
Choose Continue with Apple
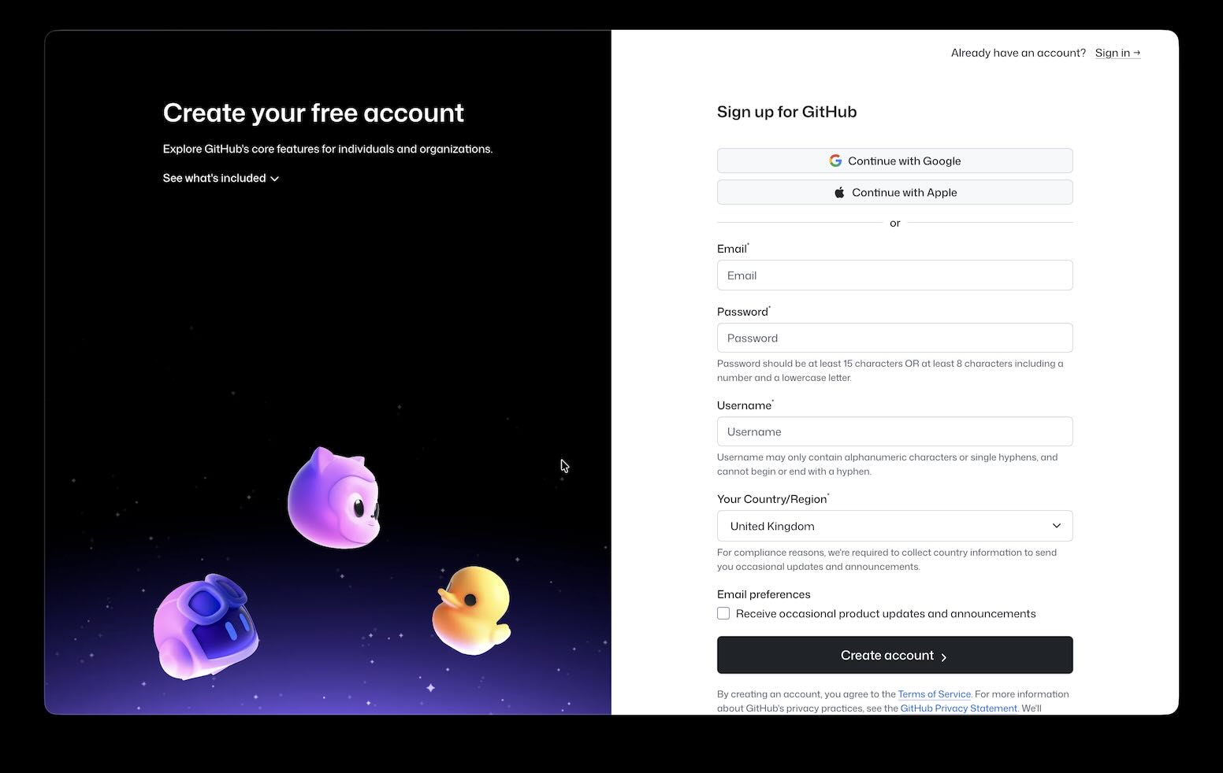894,193
